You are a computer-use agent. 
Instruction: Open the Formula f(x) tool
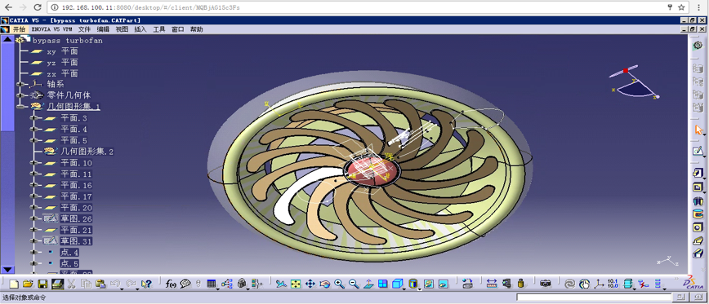(171, 284)
